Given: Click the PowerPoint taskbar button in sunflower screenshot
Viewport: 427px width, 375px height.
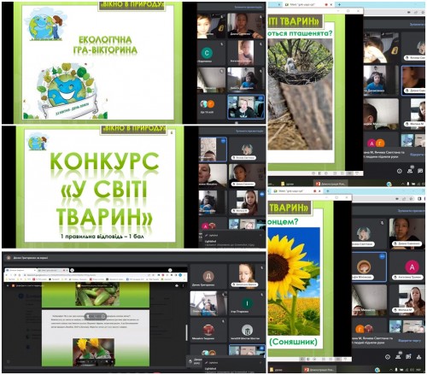Looking at the screenshot, I should (319, 370).
